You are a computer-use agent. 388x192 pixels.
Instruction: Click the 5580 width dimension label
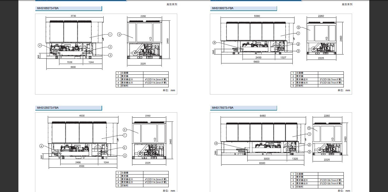tap(257, 16)
